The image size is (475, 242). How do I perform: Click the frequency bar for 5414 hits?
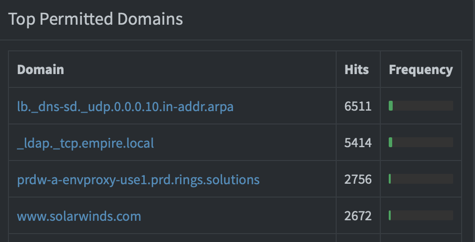[421, 142]
